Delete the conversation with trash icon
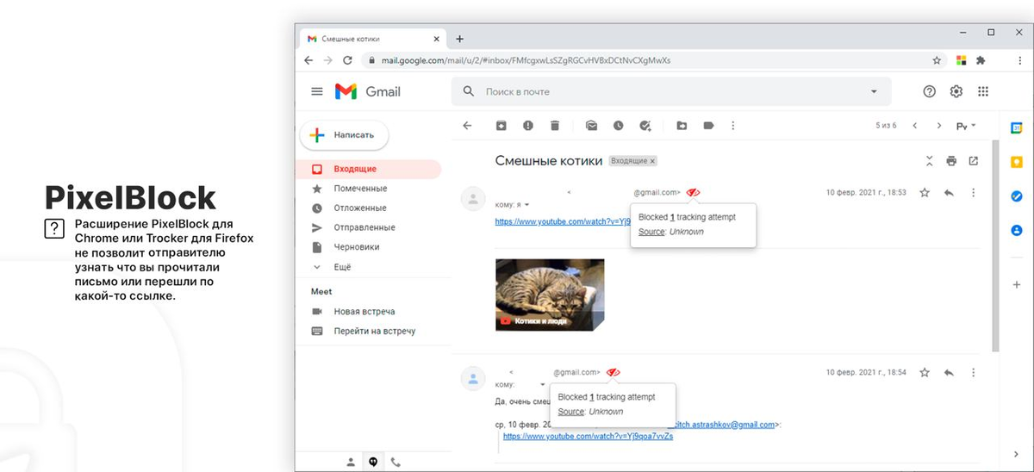The width and height of the screenshot is (1034, 472). pyautogui.click(x=555, y=125)
